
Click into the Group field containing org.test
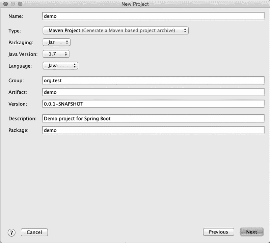point(153,80)
